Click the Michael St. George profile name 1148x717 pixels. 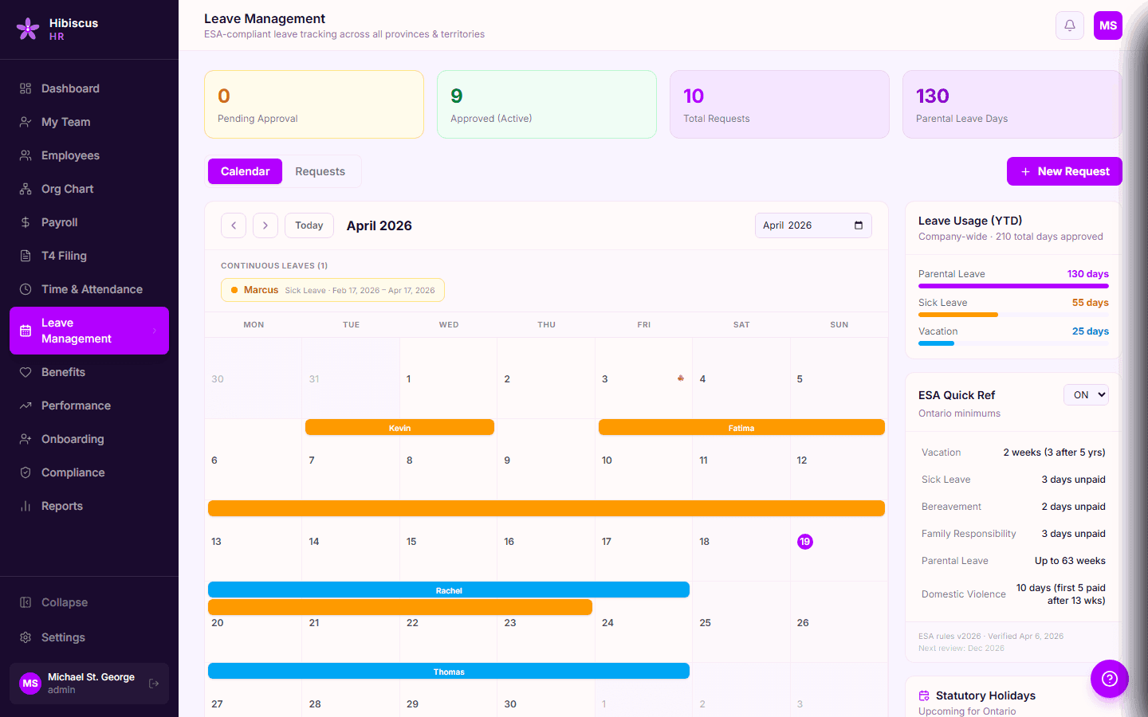pos(91,677)
